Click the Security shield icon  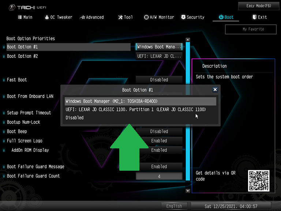pos(183,17)
